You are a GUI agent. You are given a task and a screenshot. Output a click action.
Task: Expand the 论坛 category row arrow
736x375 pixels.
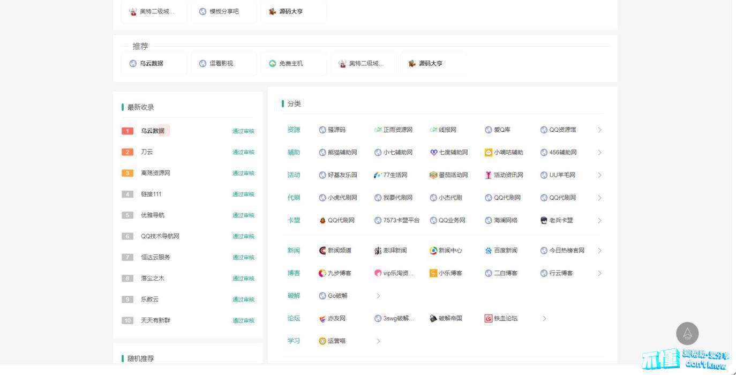point(544,319)
